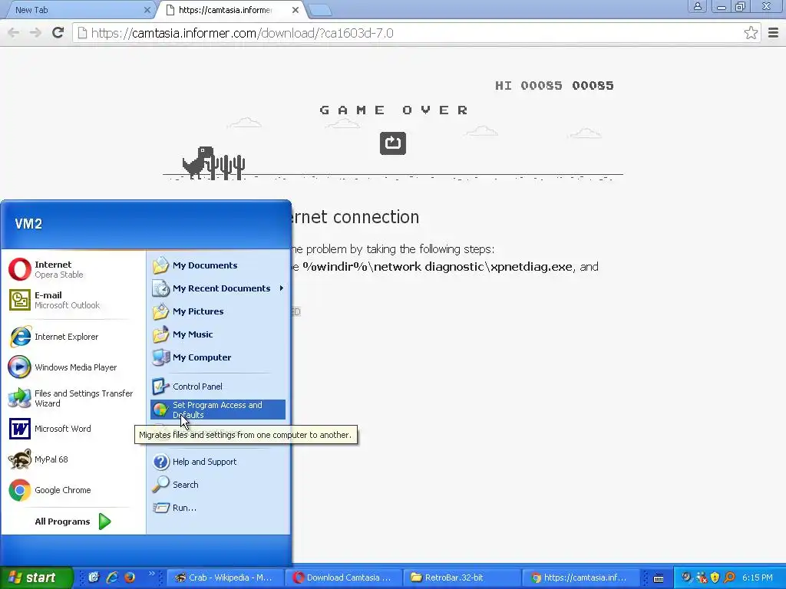
Task: Expand All Programs list
Action: (73, 522)
